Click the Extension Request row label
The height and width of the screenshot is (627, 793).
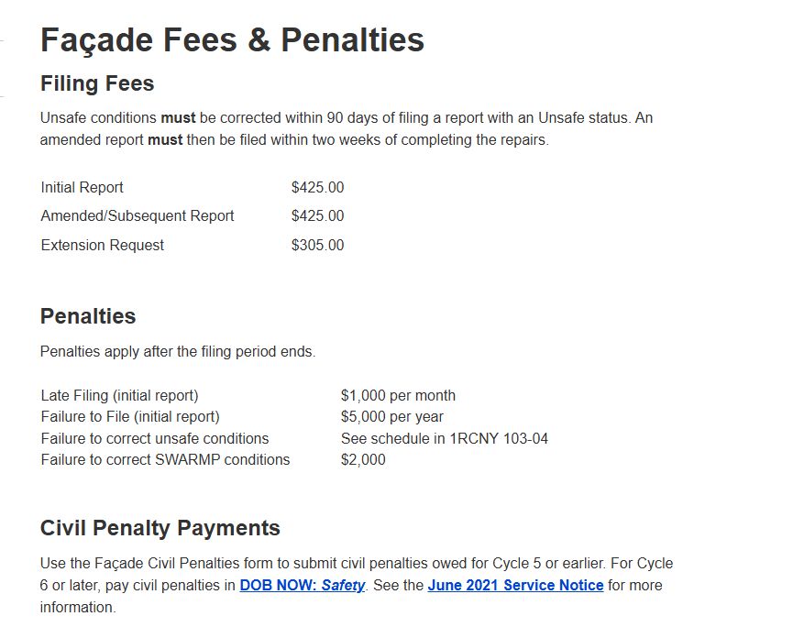pos(102,246)
